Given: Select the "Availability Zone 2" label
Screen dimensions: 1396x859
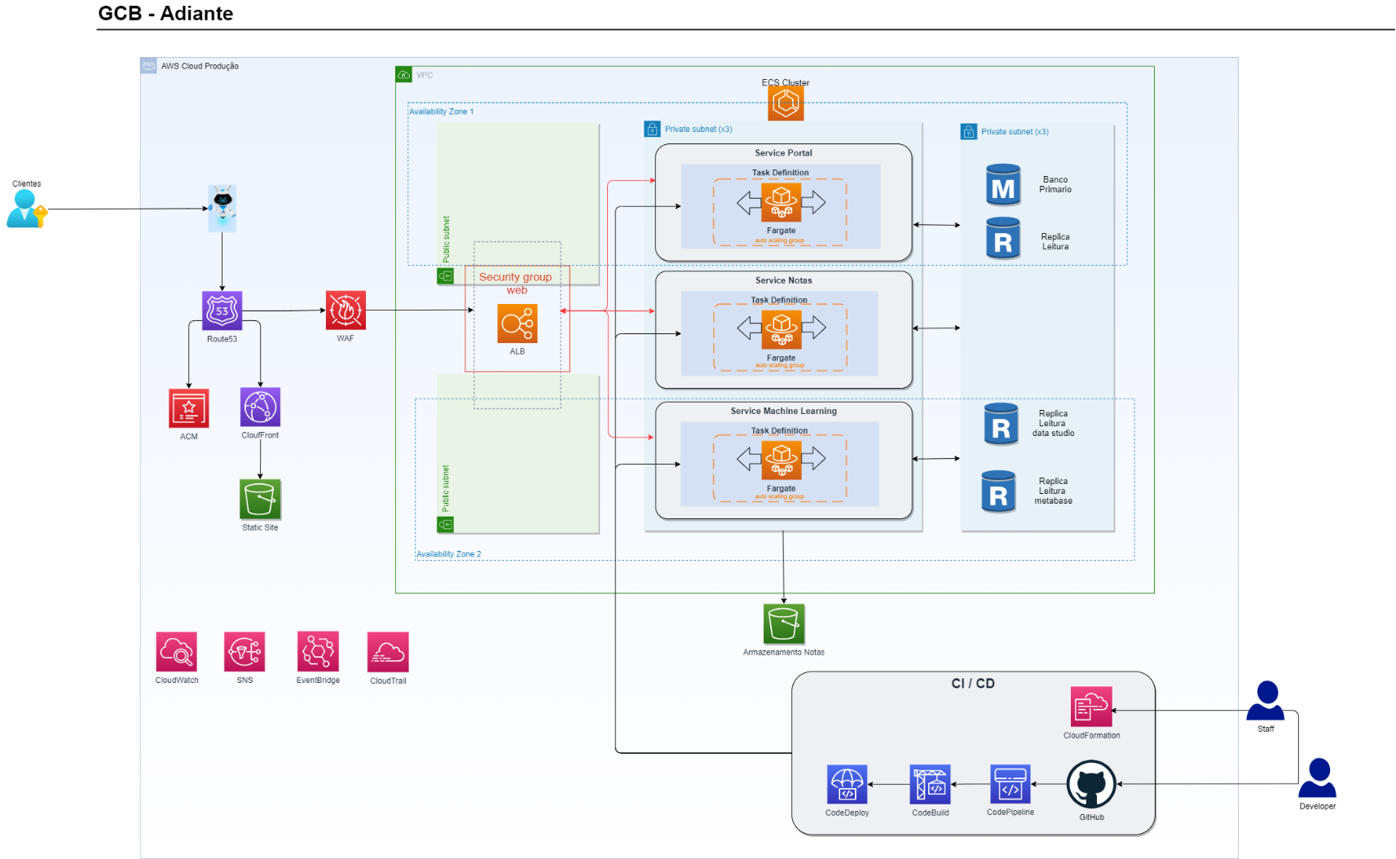Looking at the screenshot, I should pos(449,554).
